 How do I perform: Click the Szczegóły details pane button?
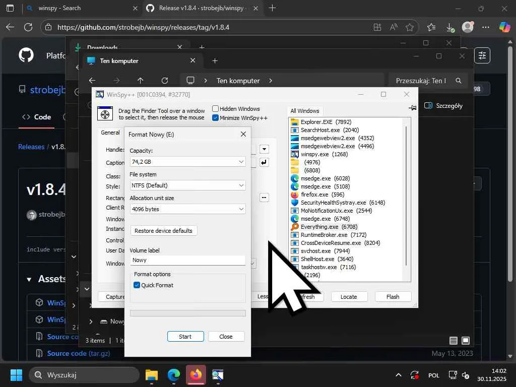pos(443,106)
